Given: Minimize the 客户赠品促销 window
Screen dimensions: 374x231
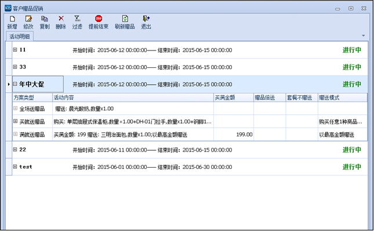Looking at the screenshot, I should tap(337, 9).
